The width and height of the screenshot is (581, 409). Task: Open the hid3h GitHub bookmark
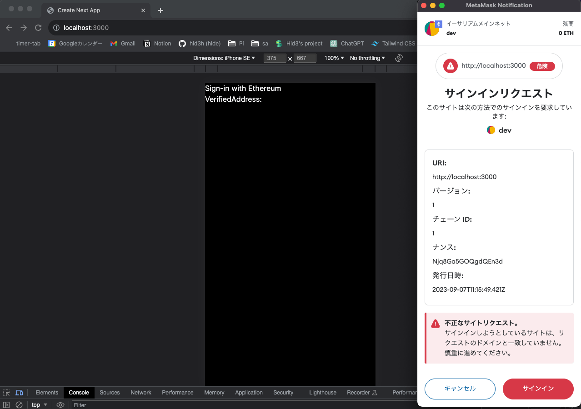[200, 44]
